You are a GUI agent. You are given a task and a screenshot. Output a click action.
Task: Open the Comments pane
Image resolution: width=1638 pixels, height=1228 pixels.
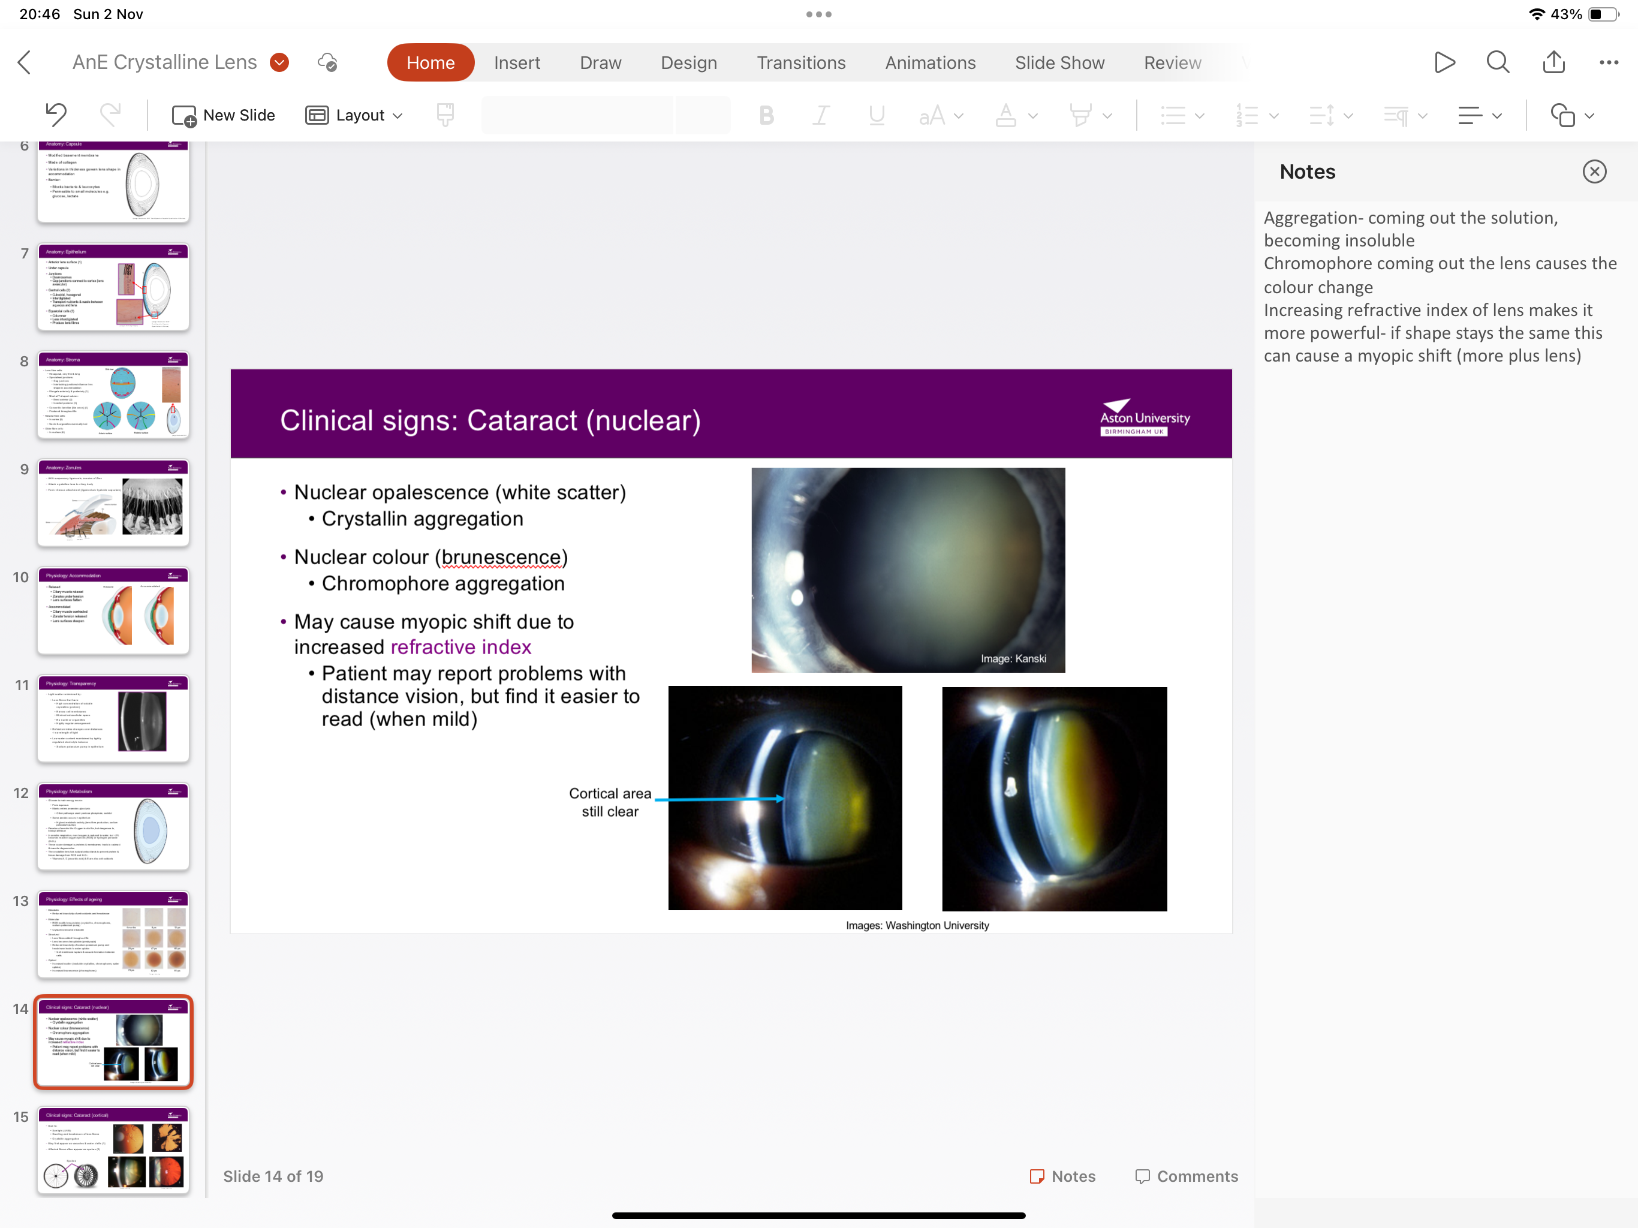coord(1187,1175)
